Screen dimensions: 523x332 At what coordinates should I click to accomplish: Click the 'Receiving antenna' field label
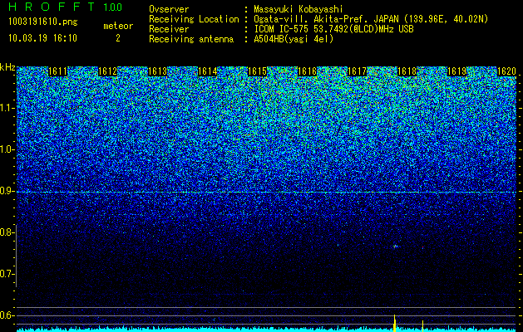click(191, 39)
